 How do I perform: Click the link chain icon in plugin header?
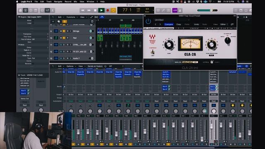[x=232, y=24]
